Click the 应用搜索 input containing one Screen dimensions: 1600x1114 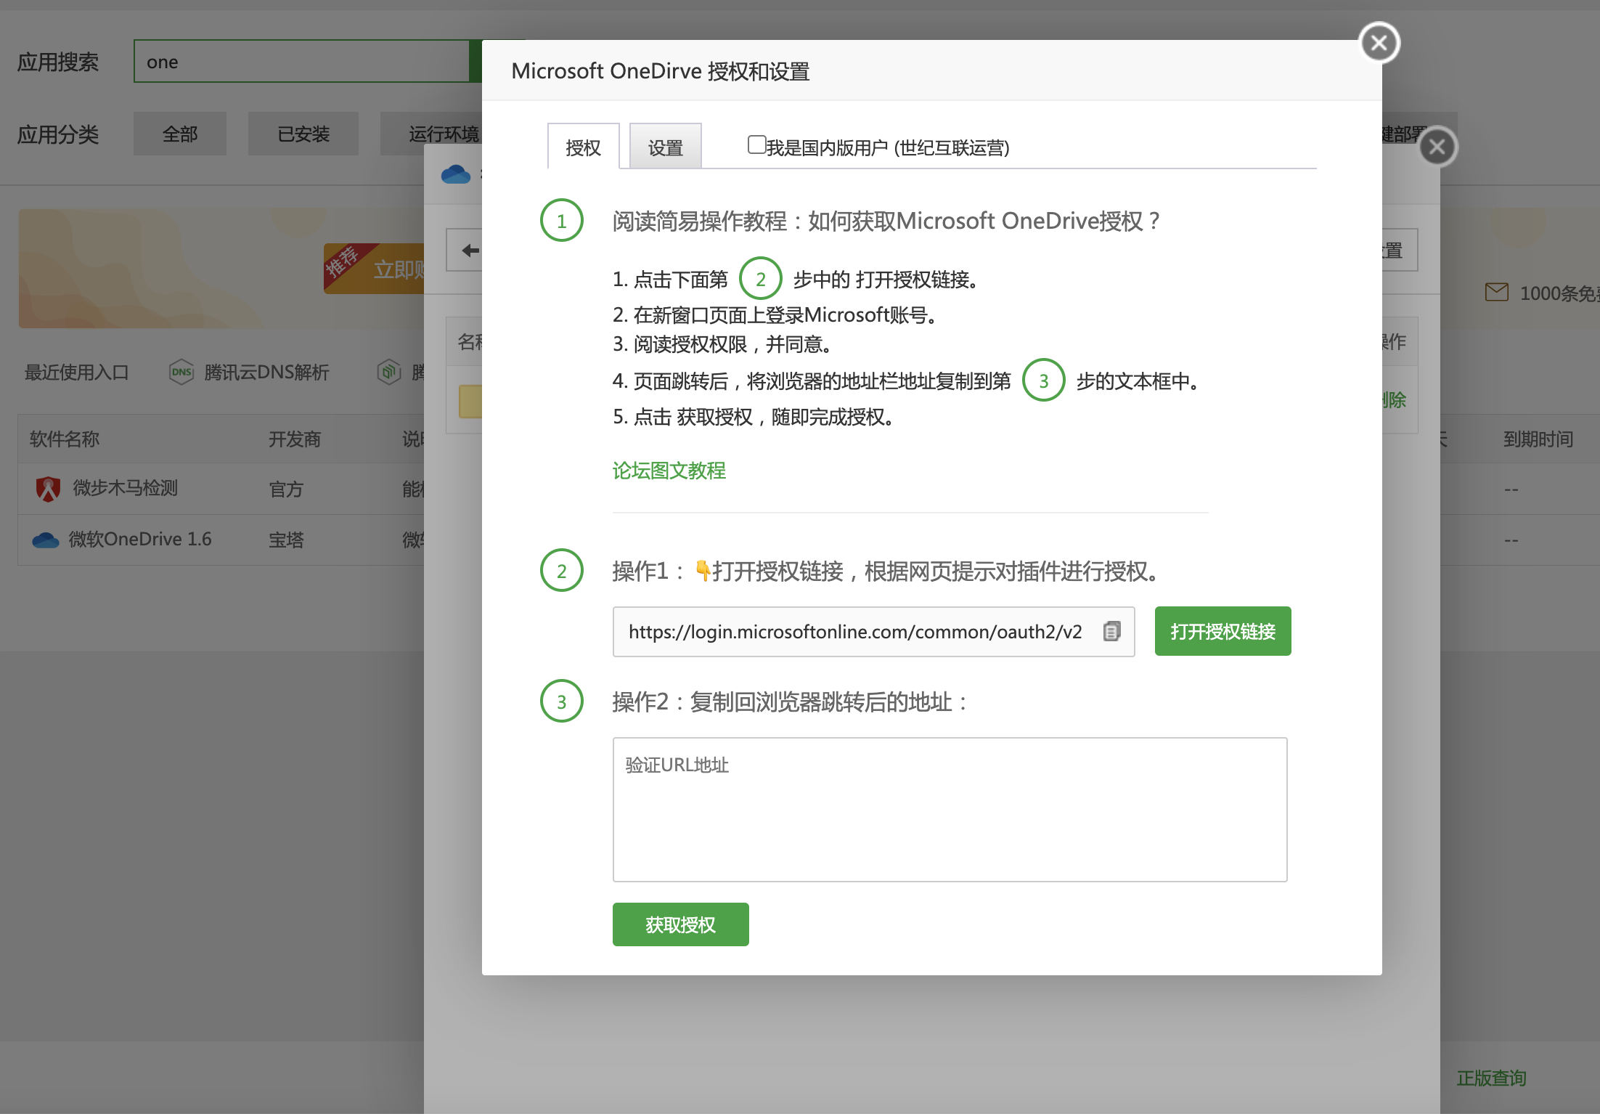click(301, 62)
